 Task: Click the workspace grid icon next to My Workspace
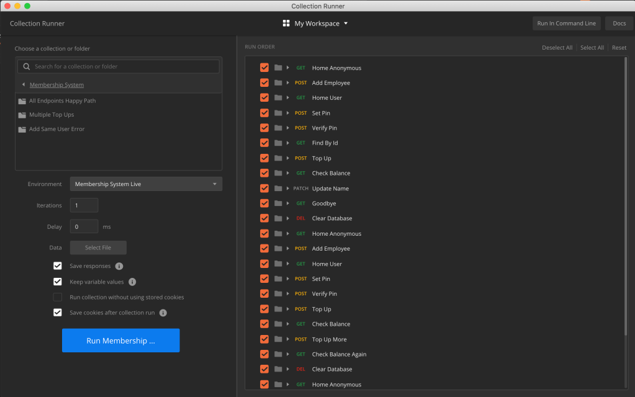click(x=286, y=24)
